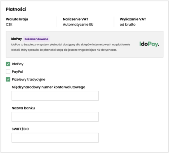Focus the SWIFT/BIC input field
The height and width of the screenshot is (153, 169).
click(55, 138)
